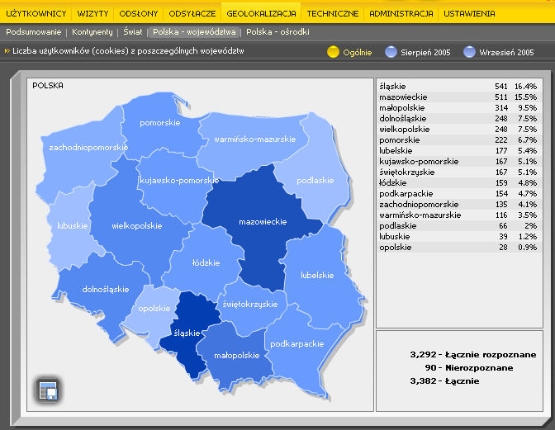Select the lubelskie row in the list
The image size is (555, 430).
point(459,151)
